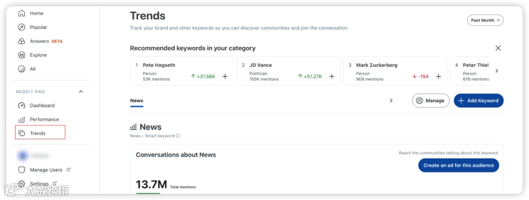Open the Dashboard gauge icon
This screenshot has height=200, width=529.
point(22,106)
